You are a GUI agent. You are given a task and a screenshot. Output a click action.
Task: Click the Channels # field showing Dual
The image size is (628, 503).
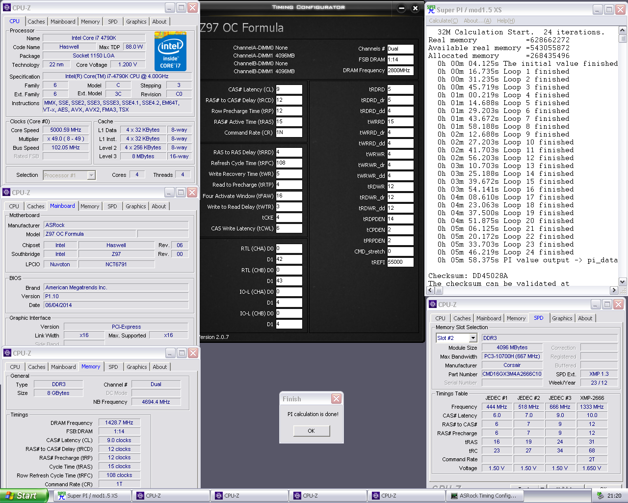(400, 49)
